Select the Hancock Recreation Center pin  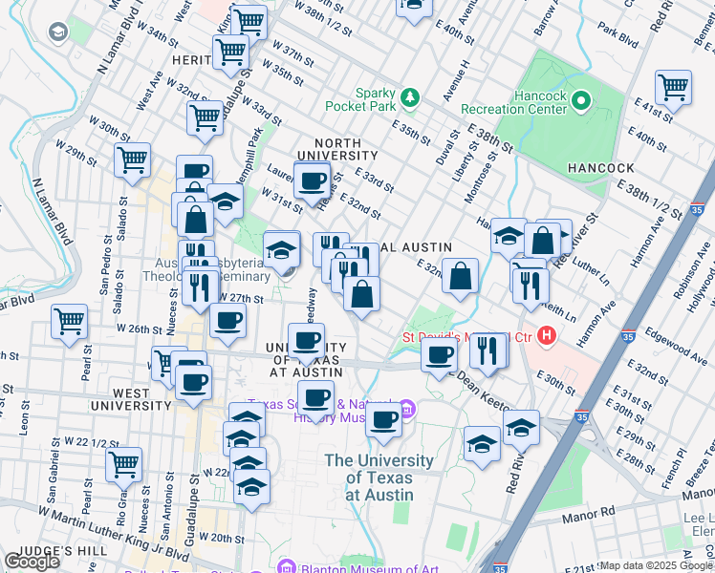click(581, 100)
